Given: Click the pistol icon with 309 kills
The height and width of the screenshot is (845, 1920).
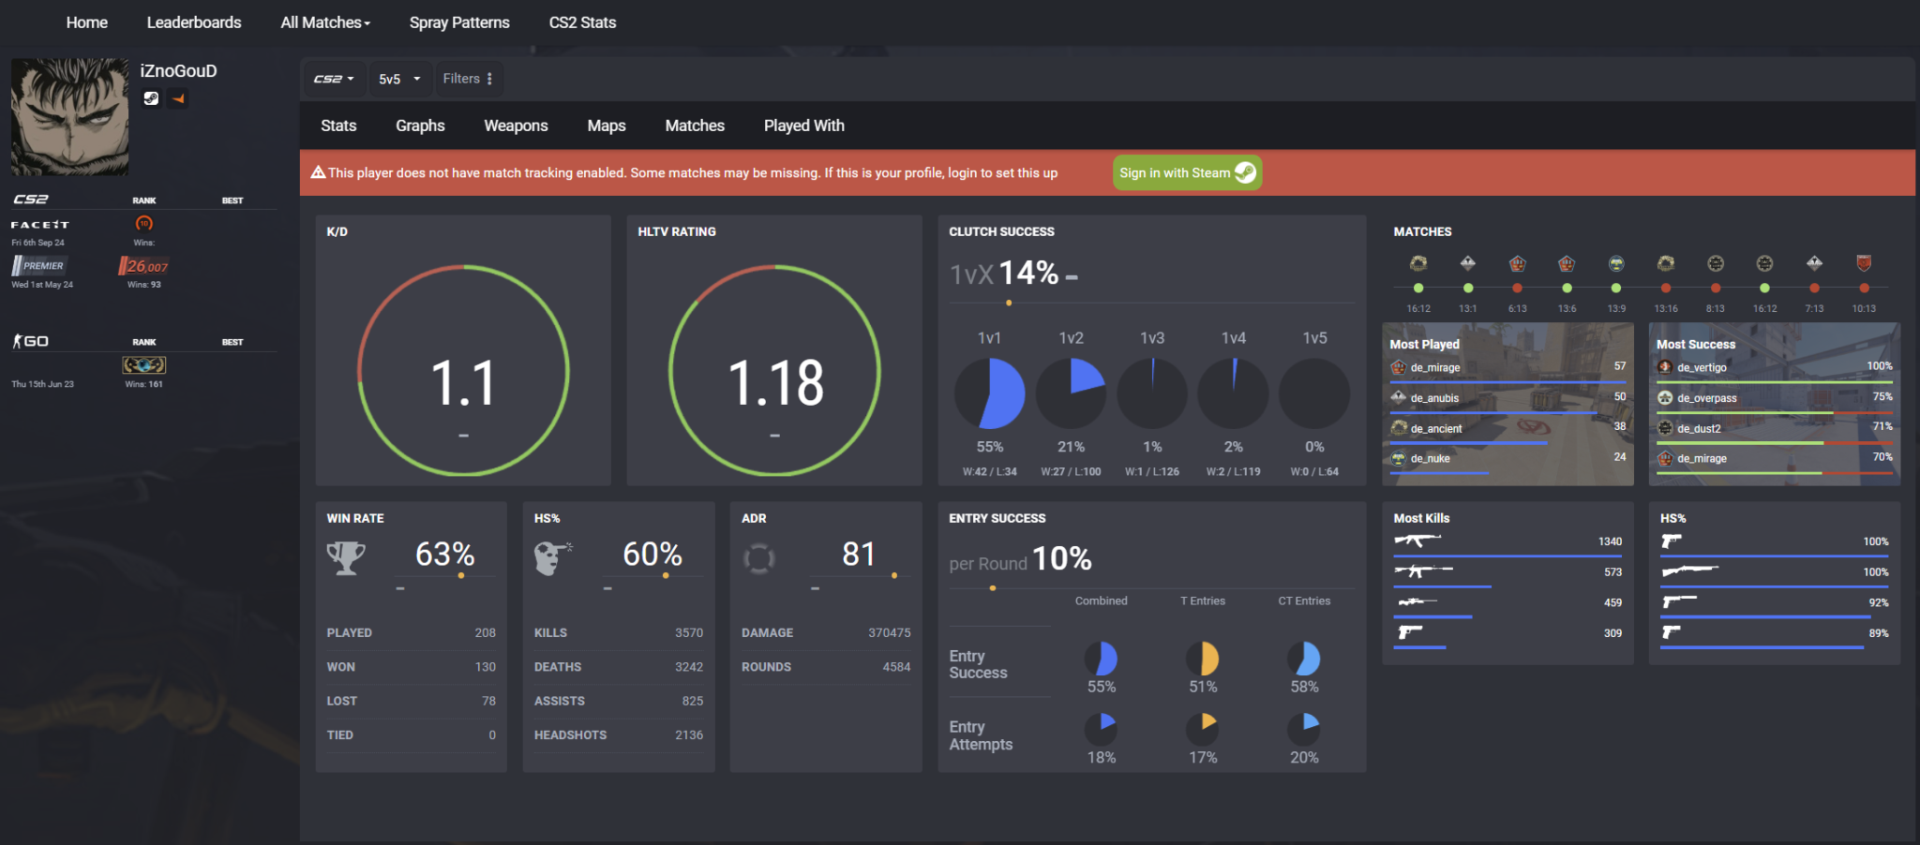Looking at the screenshot, I should tap(1410, 632).
